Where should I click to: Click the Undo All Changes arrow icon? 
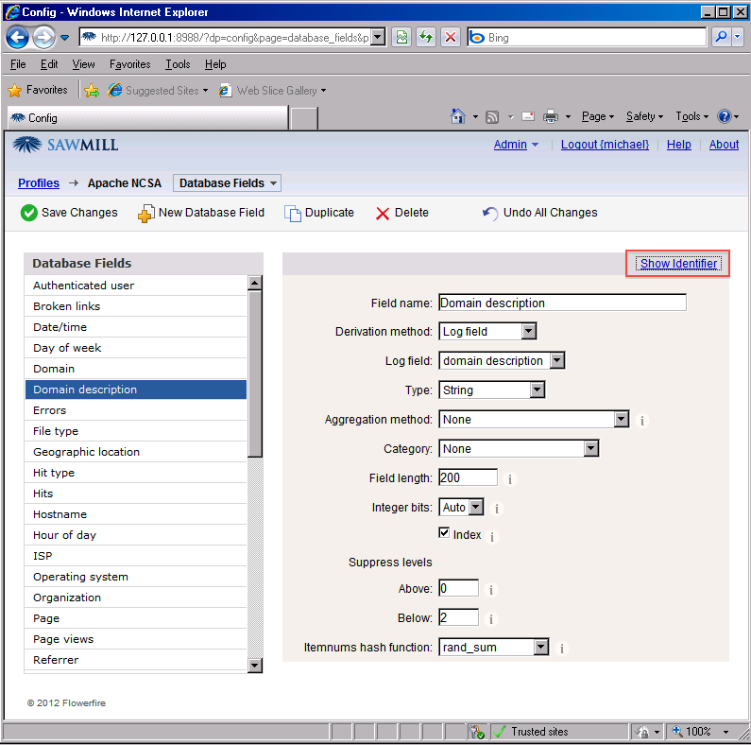490,214
